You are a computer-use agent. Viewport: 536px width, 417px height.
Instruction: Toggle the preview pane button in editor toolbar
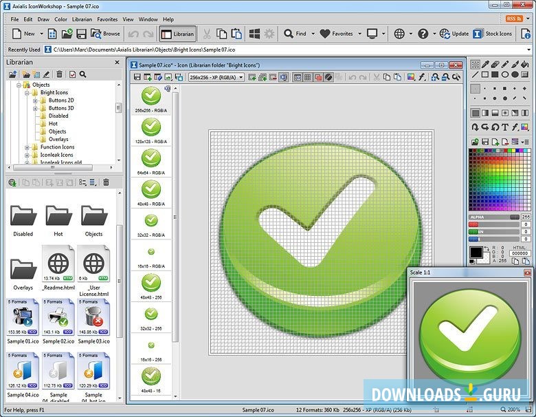pyautogui.click(x=298, y=77)
